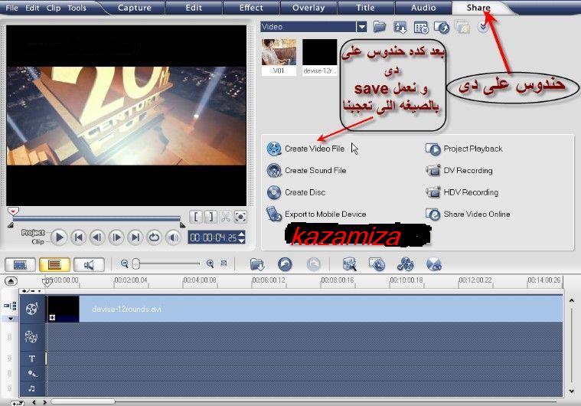Switch to Audio view
Image resolution: width=581 pixels, height=406 pixels.
89,265
